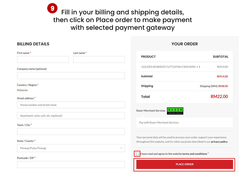Click the RM22.00 total amount
Screen dimensions: 251x182
coord(219,97)
